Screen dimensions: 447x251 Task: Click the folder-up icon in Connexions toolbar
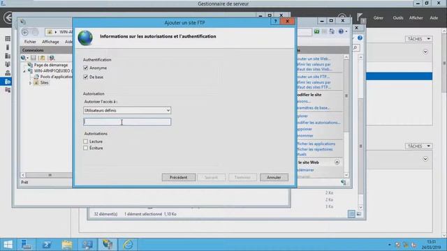42,58
